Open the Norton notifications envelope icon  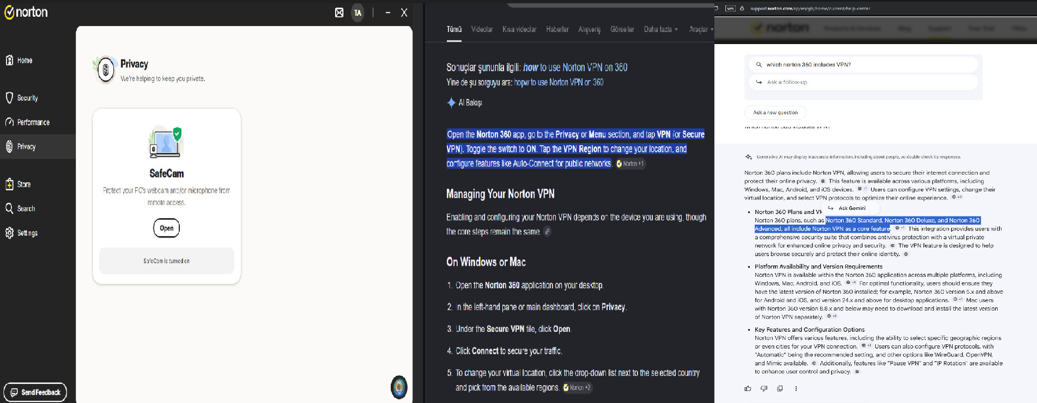tap(339, 13)
